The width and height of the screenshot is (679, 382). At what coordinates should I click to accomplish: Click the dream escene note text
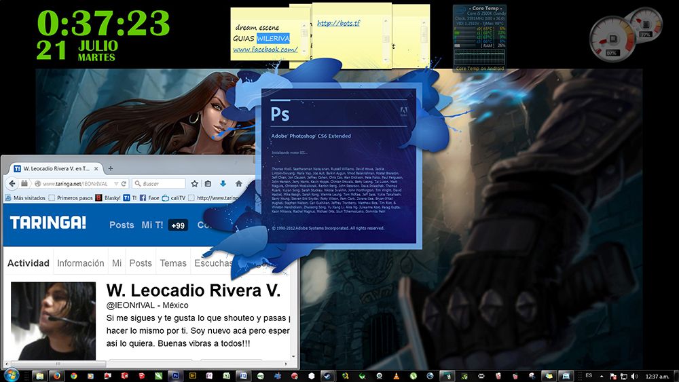coord(257,27)
